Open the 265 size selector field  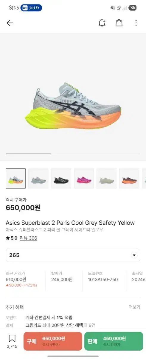[73, 255]
